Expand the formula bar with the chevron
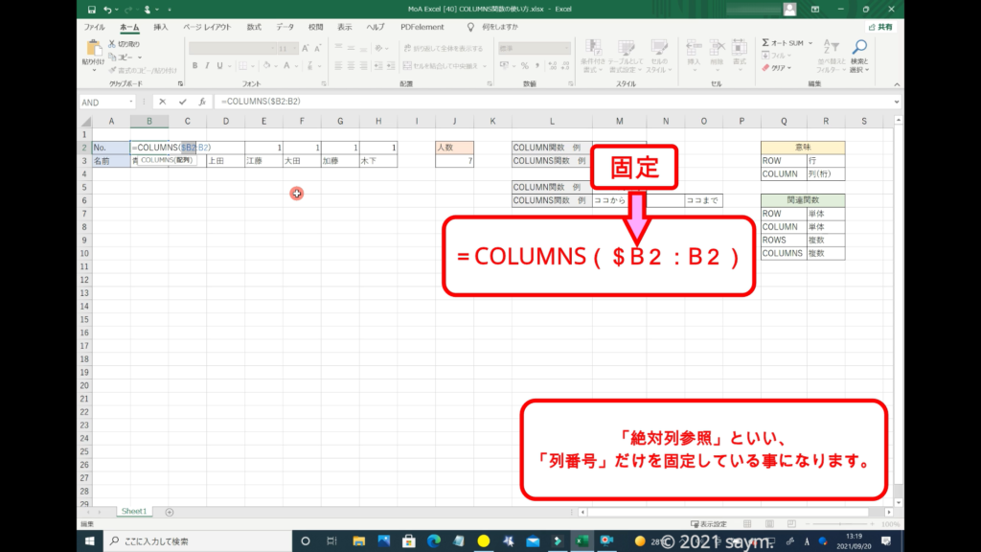The image size is (981, 552). pyautogui.click(x=897, y=102)
